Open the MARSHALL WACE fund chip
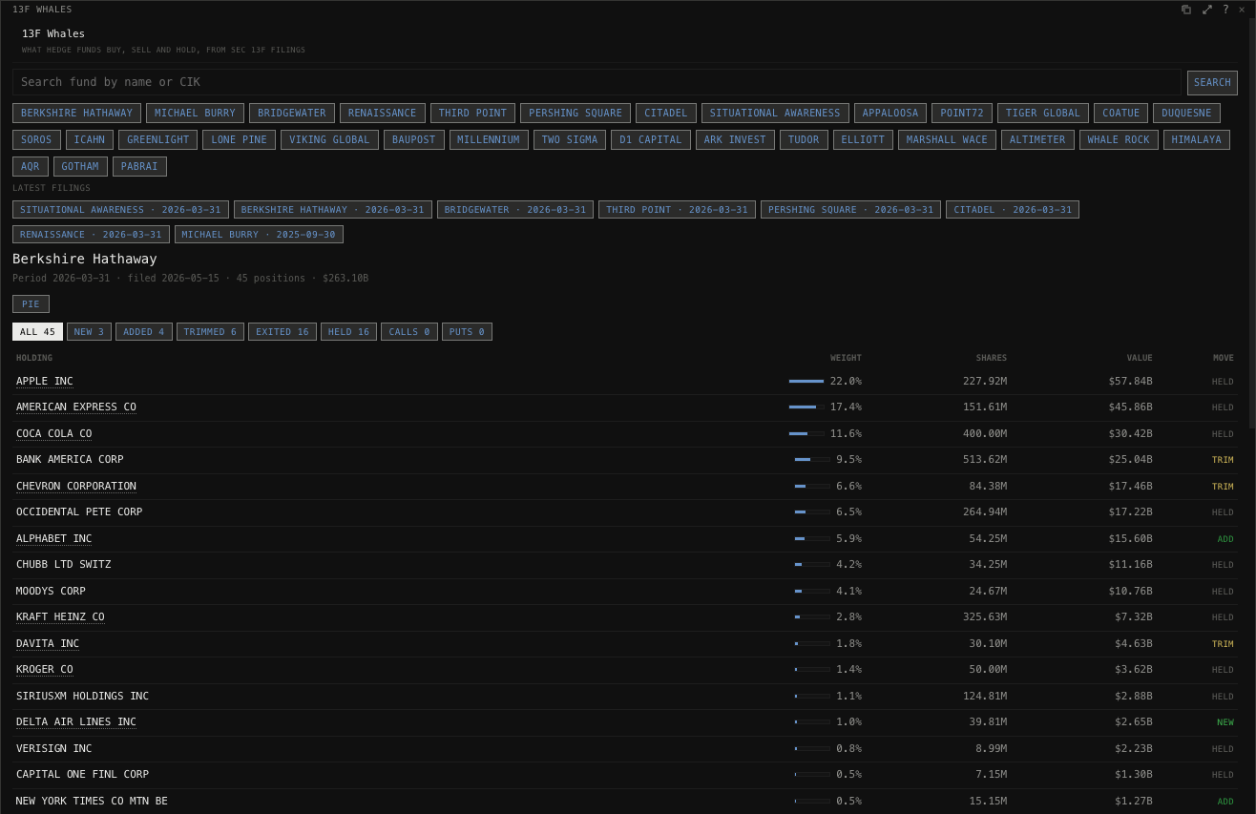 tap(947, 140)
